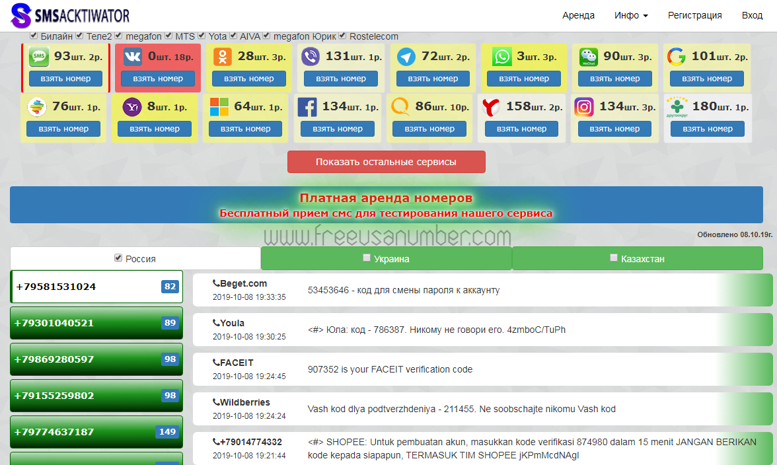Viewport: 777px width, 465px height.
Task: Click the phone icon next to FACEIT
Action: (216, 363)
